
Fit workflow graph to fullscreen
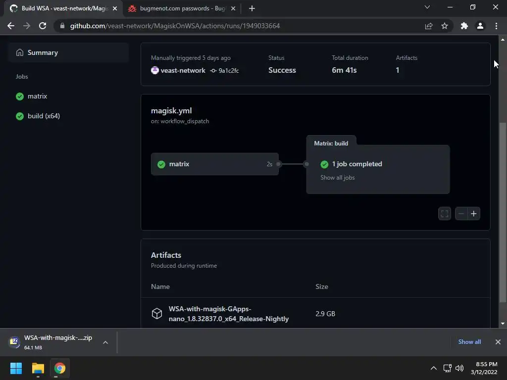click(445, 214)
